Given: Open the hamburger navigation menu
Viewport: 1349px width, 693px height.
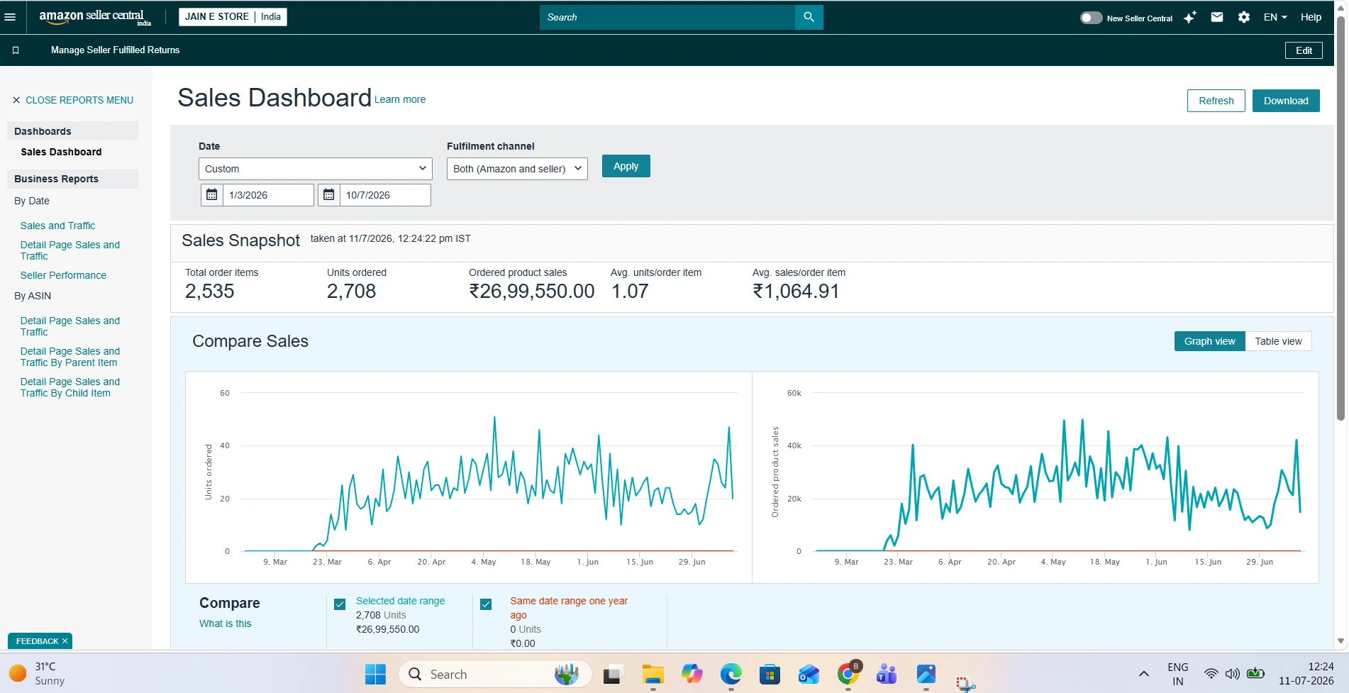Looking at the screenshot, I should (10, 17).
